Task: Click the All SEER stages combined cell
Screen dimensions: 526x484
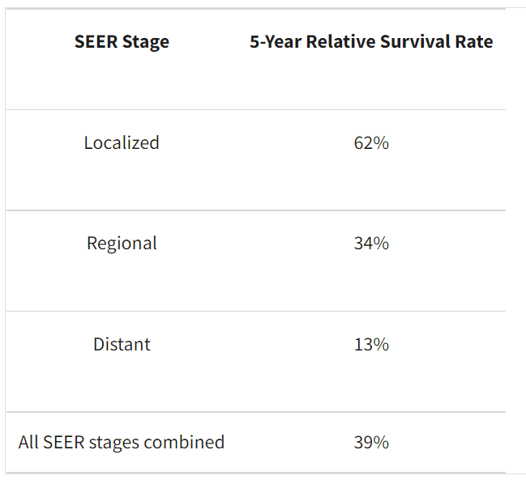Action: click(x=122, y=443)
